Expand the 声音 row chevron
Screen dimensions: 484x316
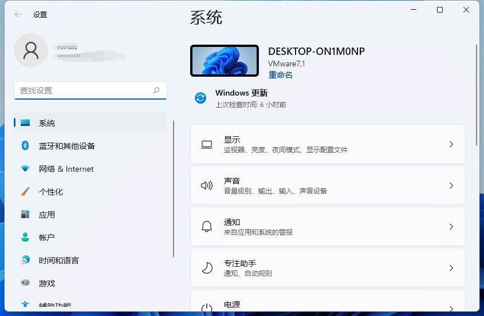pyautogui.click(x=451, y=185)
